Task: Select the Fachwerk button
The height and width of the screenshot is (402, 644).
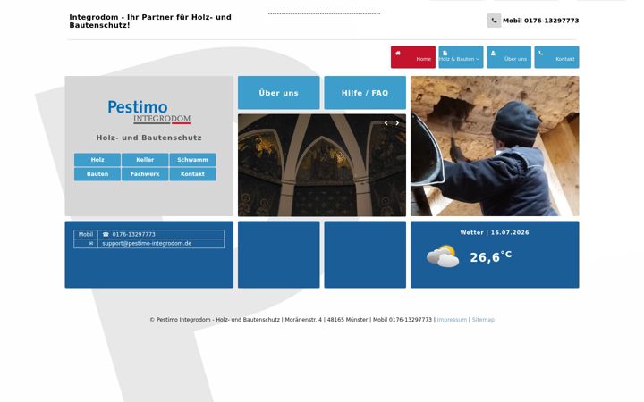Action: (x=145, y=174)
